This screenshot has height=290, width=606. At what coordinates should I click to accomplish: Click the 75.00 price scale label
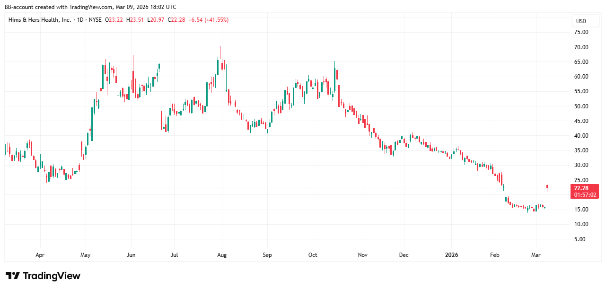pos(581,32)
